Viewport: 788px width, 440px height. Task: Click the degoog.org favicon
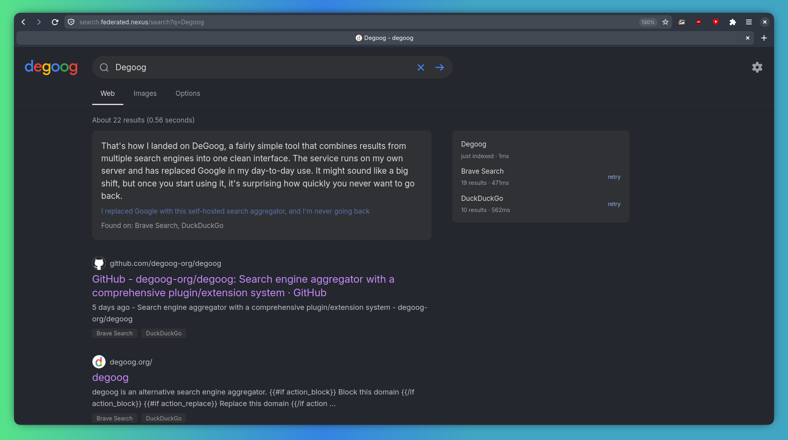pyautogui.click(x=99, y=362)
